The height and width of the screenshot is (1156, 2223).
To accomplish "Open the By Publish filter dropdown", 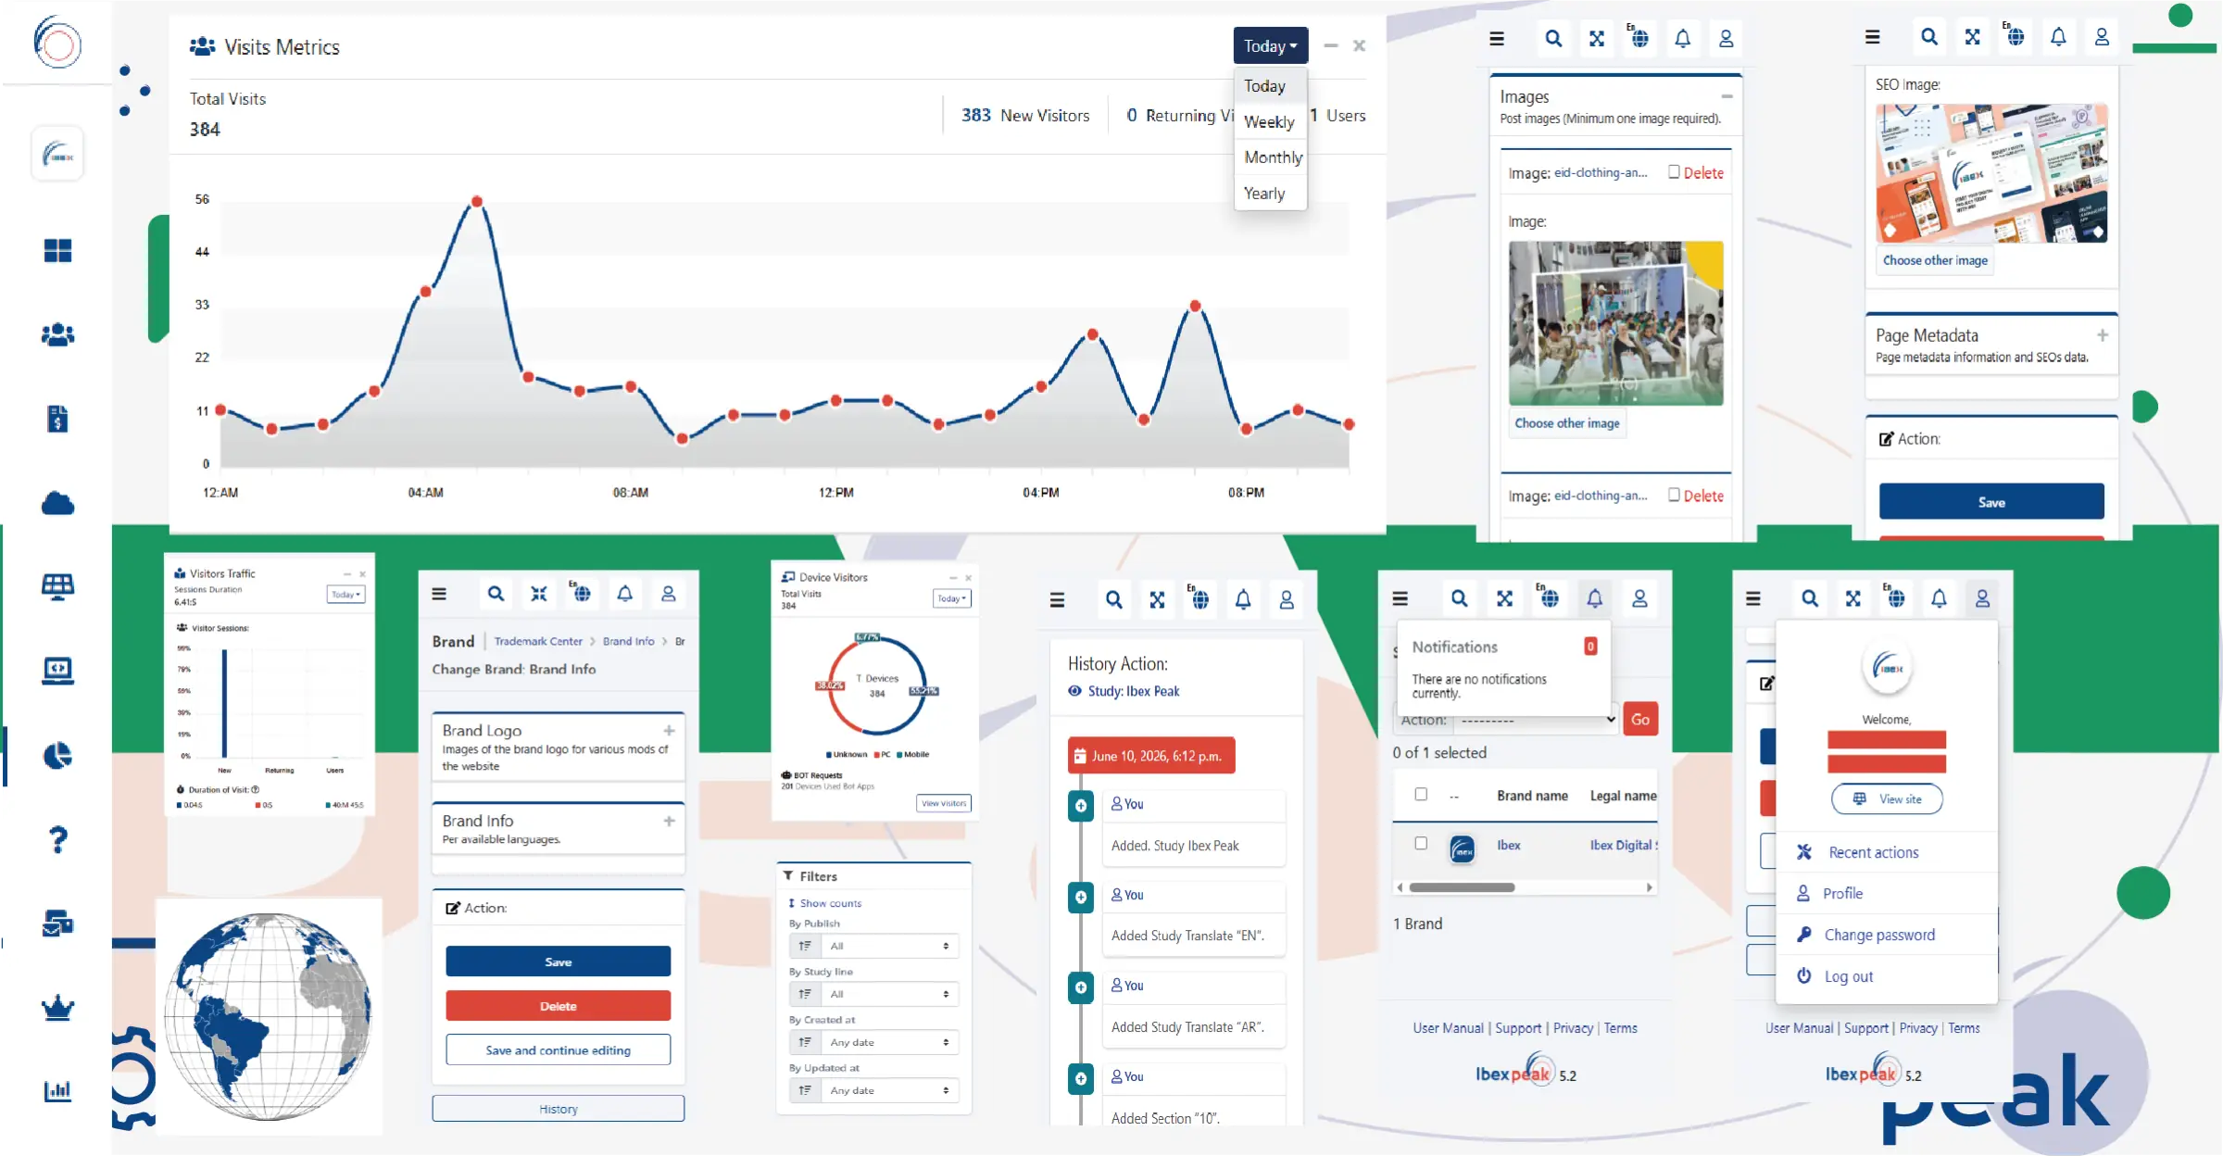I will 873,946.
